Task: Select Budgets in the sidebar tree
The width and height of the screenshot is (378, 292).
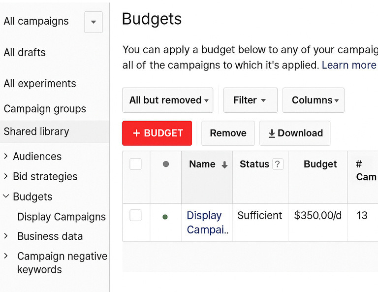Action: pyautogui.click(x=32, y=197)
